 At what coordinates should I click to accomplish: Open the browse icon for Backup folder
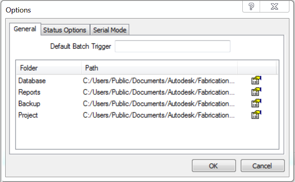click(x=256, y=103)
